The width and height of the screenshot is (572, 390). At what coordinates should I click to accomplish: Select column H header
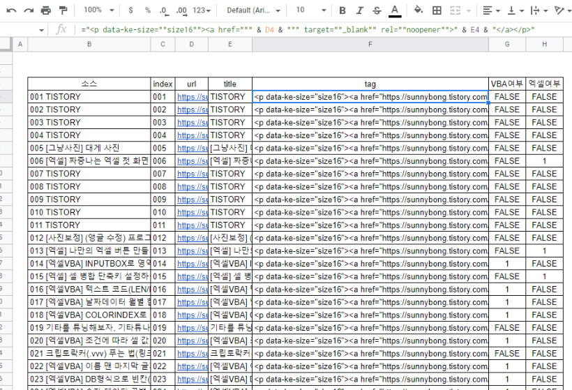pyautogui.click(x=544, y=44)
